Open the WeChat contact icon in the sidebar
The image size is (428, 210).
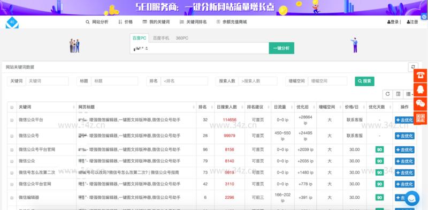point(421,104)
